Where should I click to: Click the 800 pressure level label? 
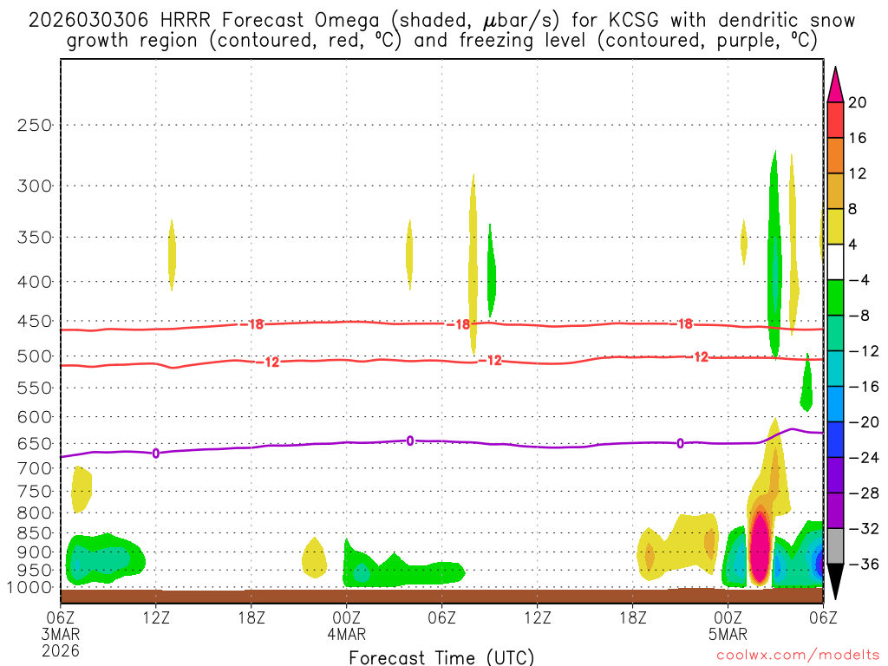35,513
